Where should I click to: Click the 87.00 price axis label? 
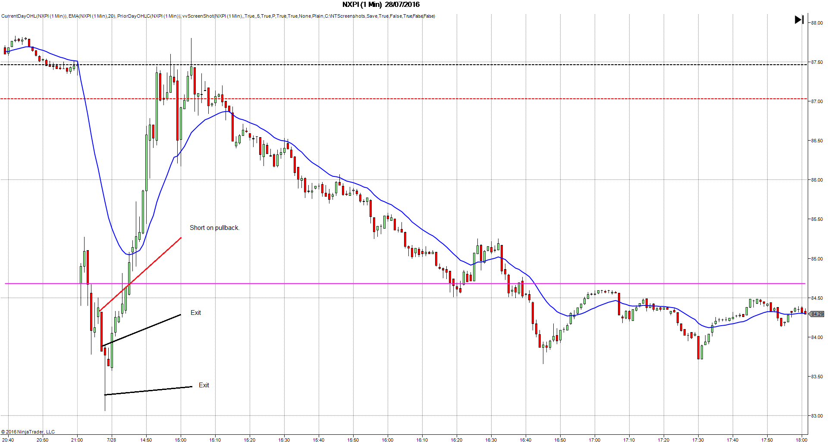pos(817,101)
